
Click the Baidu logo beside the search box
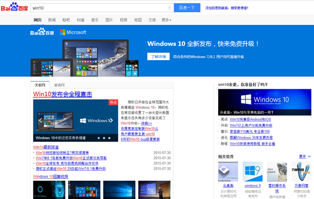tap(15, 7)
